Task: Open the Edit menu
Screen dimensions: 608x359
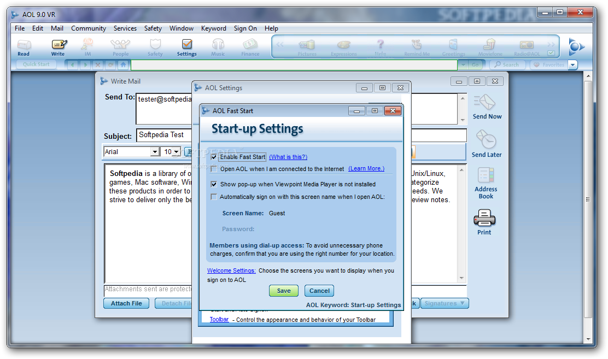Action: [38, 28]
